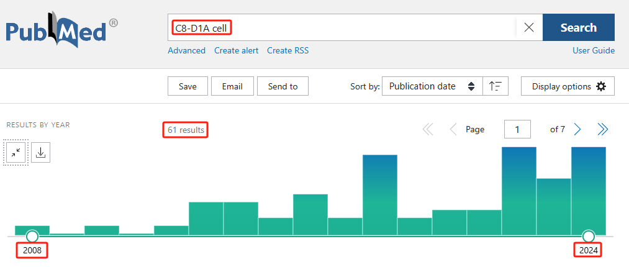Viewport: 629px width, 267px height.
Task: Click the Email button
Action: tap(232, 86)
